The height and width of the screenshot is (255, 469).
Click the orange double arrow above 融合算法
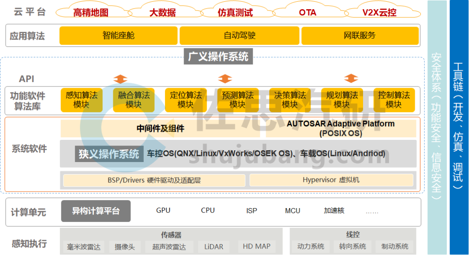point(121,79)
